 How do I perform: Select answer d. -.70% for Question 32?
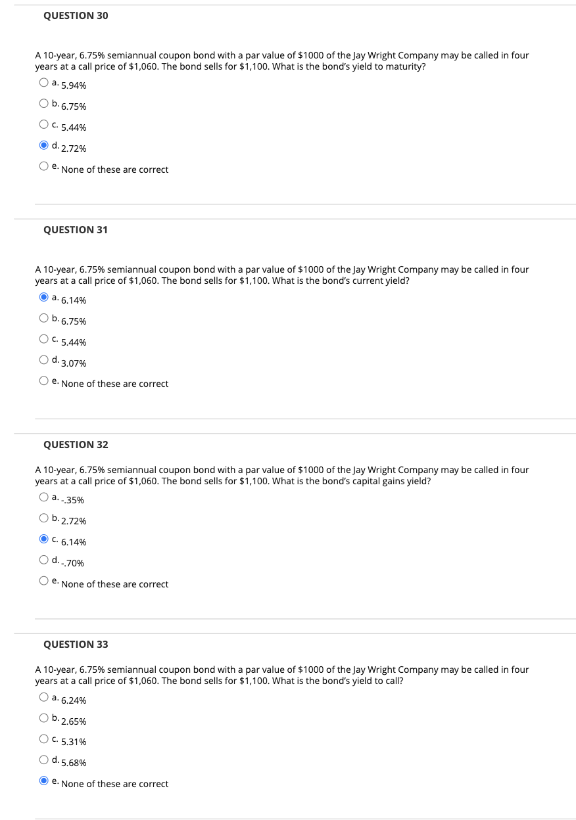point(43,559)
